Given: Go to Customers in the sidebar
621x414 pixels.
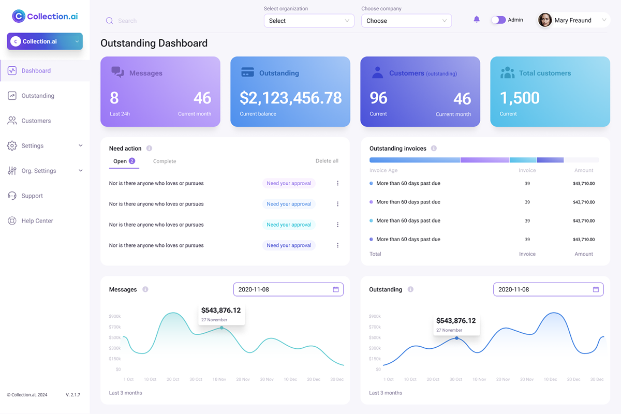Looking at the screenshot, I should [36, 121].
